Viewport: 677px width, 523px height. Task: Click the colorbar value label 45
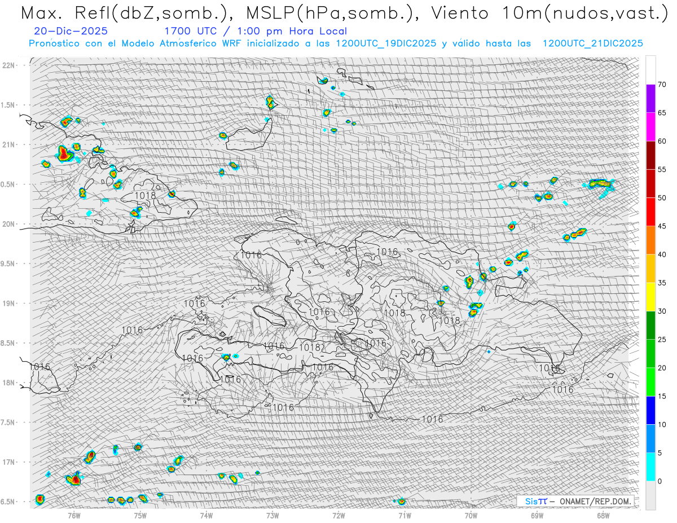[x=662, y=226]
